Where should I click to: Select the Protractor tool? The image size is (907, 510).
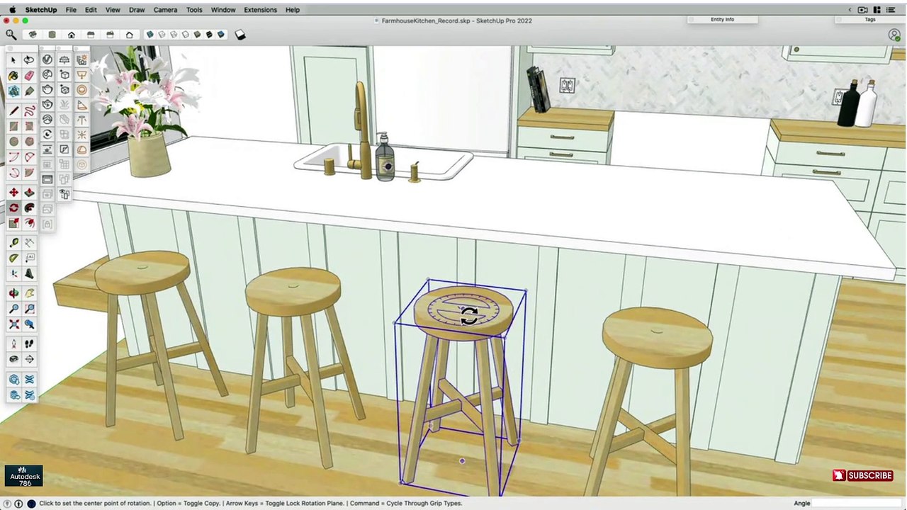pos(13,259)
